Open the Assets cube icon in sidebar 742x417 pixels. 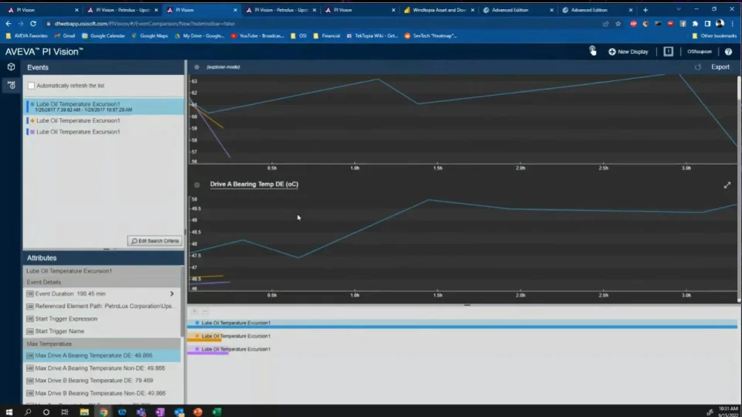tap(11, 67)
